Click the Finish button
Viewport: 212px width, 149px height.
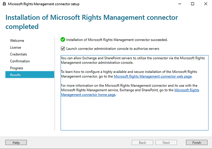197,143
